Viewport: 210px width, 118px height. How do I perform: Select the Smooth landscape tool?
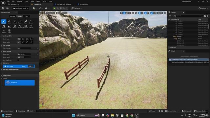tap(15, 22)
